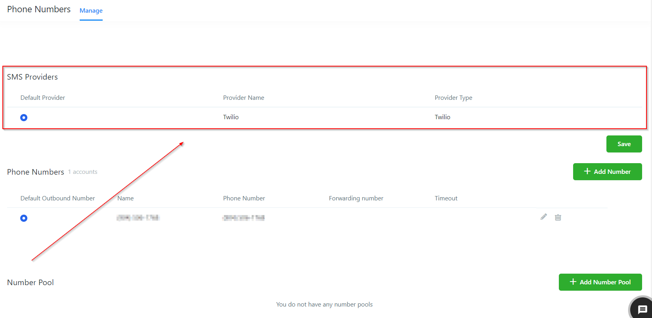
Task: Select Twilio as default SMS provider
Action: click(x=24, y=118)
